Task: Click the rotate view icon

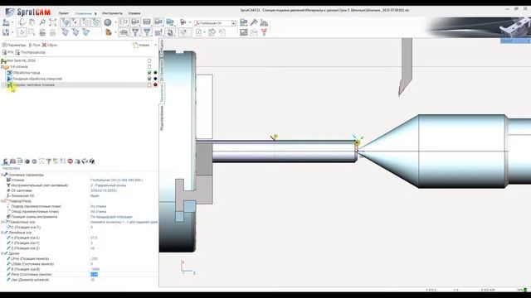Action: [22, 22]
